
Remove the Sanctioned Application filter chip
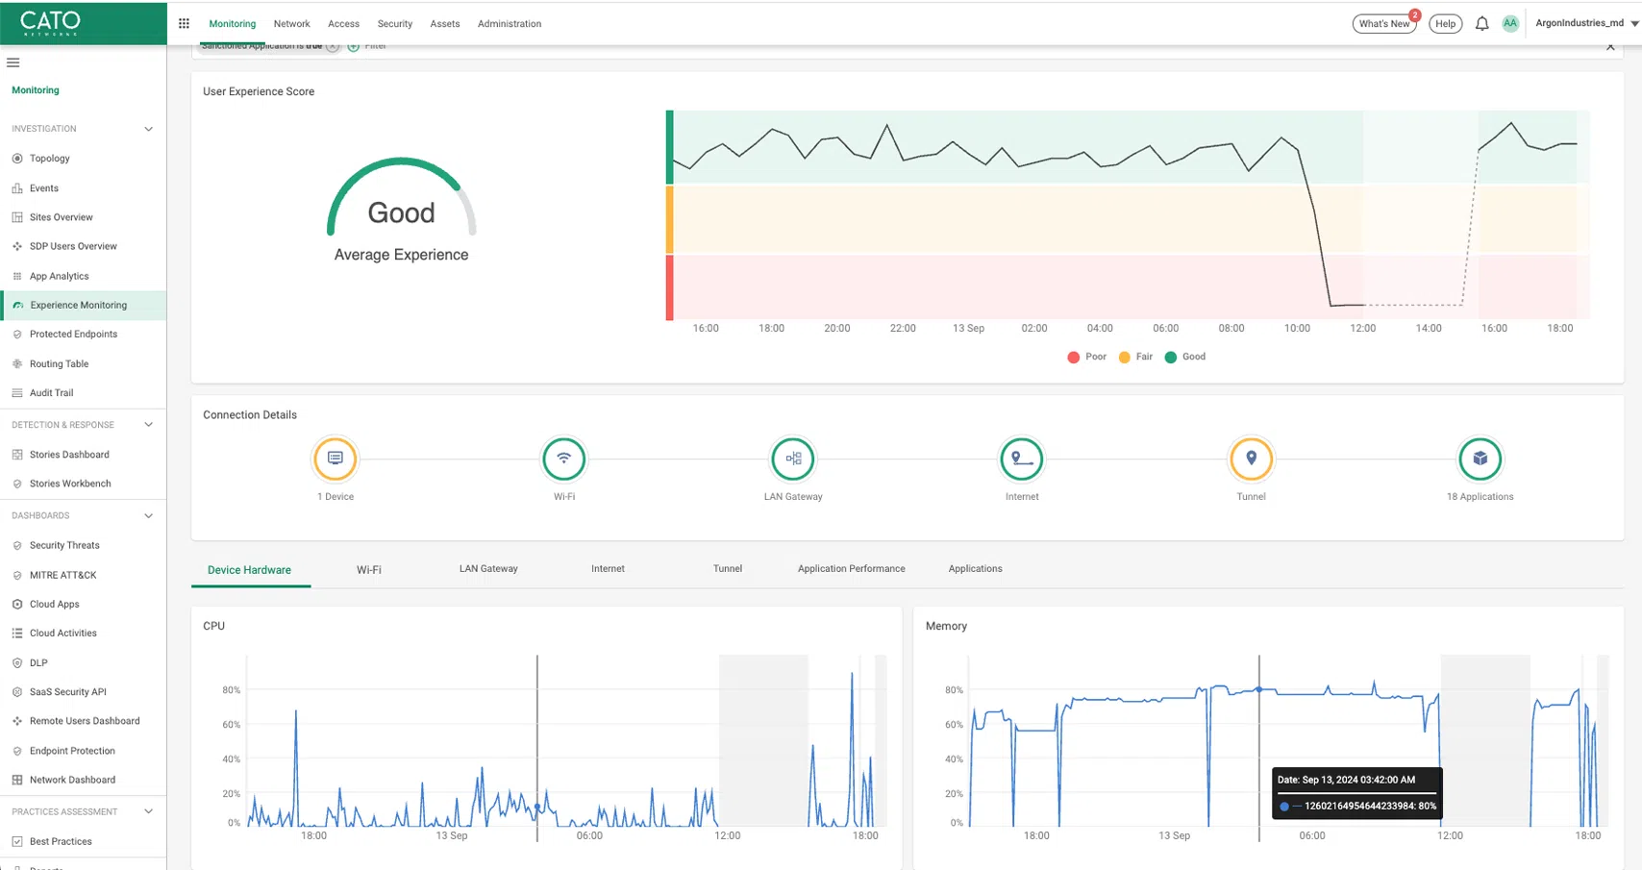(333, 46)
